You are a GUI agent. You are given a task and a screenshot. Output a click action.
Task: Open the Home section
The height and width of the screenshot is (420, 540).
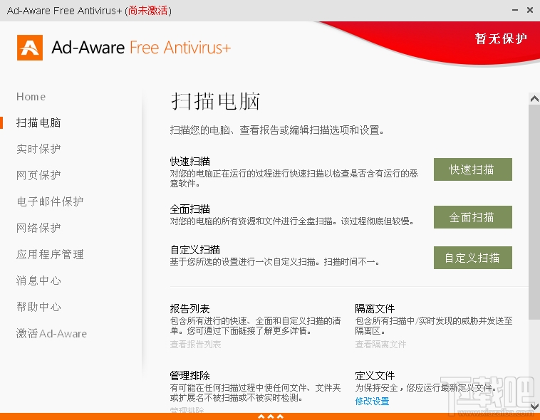tap(31, 97)
